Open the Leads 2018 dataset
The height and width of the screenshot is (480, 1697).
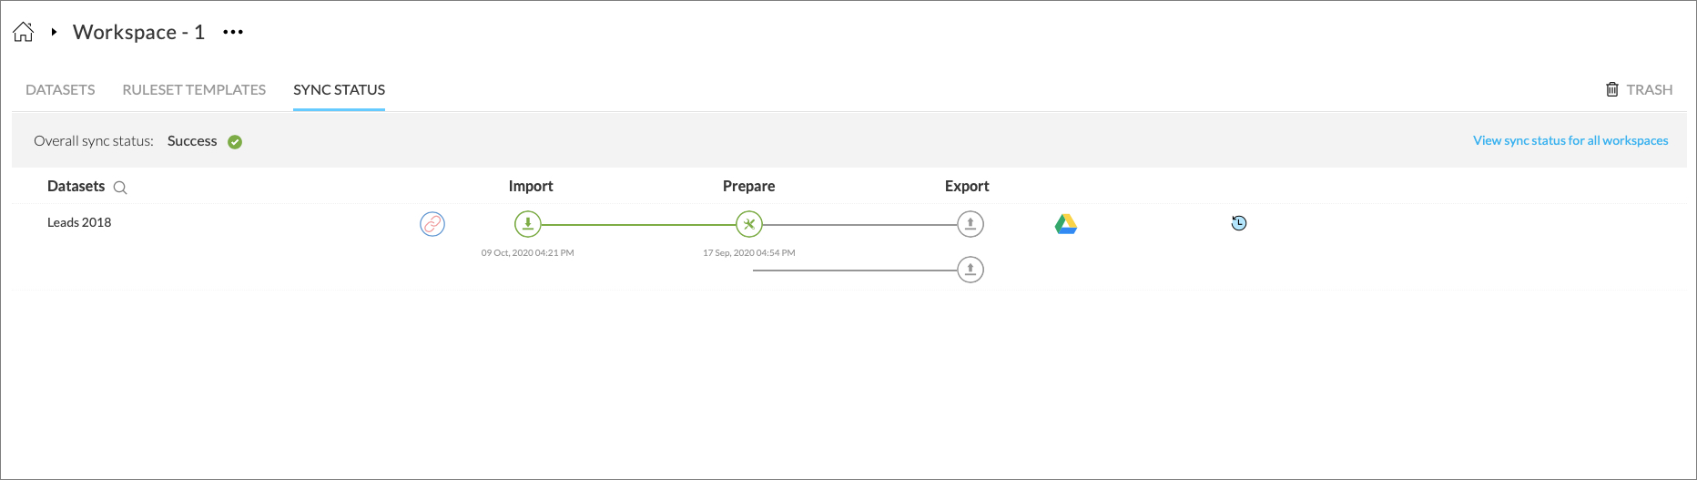point(79,222)
